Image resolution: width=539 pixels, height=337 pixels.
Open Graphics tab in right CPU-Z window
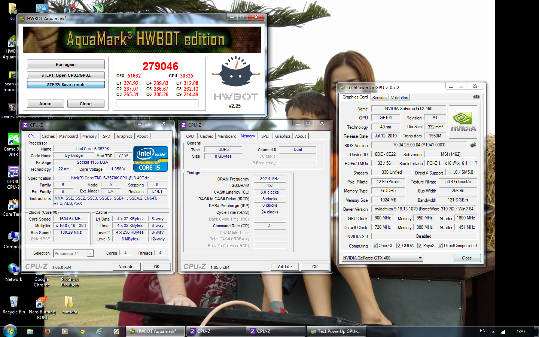click(x=283, y=136)
